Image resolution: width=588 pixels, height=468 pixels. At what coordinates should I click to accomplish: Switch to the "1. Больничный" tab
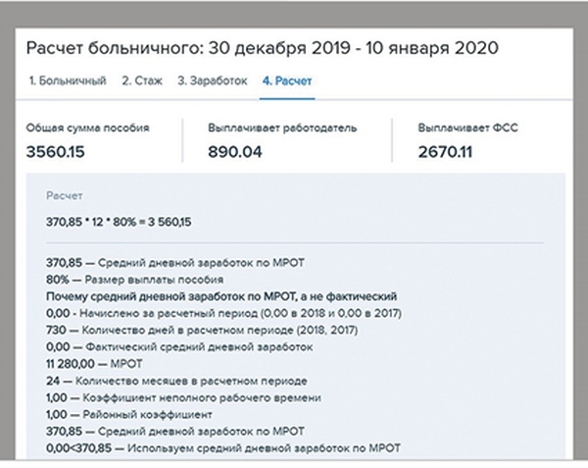click(67, 80)
